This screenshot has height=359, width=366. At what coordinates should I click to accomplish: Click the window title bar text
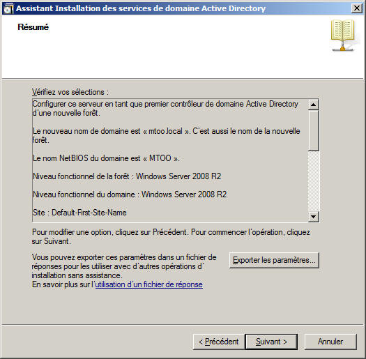[x=141, y=8]
